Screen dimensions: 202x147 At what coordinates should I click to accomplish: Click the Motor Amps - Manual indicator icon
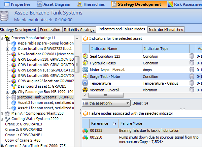[85, 70]
